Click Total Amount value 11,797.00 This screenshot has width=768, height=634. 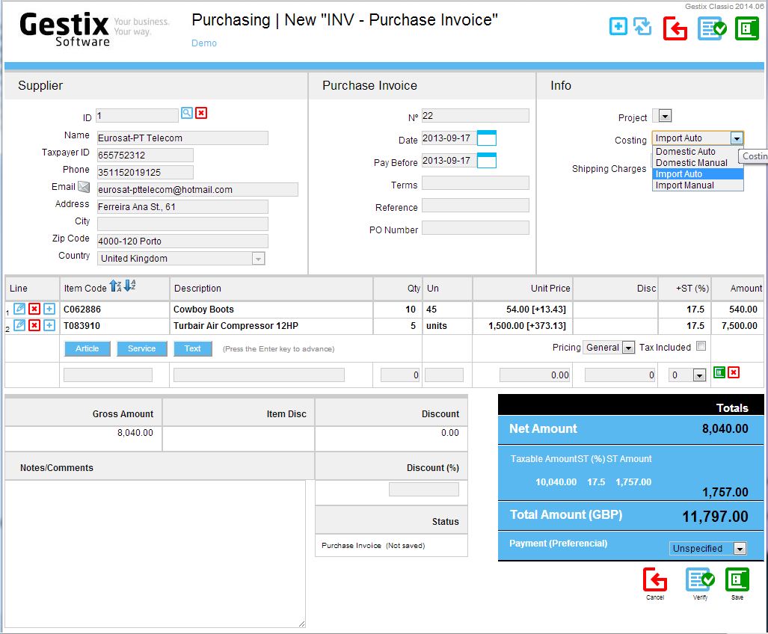click(715, 517)
